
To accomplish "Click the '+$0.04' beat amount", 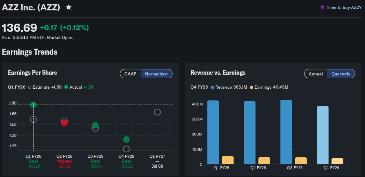I will click(96, 166).
